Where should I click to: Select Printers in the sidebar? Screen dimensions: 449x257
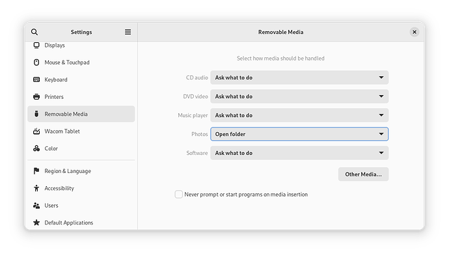(81, 97)
